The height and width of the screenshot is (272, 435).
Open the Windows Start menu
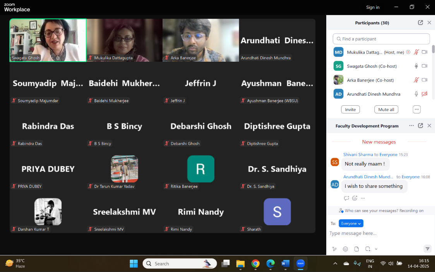pyautogui.click(x=134, y=264)
